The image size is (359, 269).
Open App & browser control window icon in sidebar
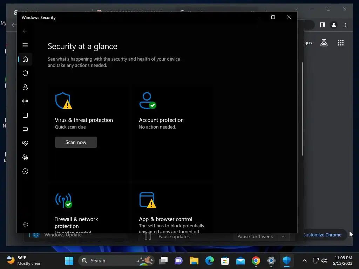[25, 115]
